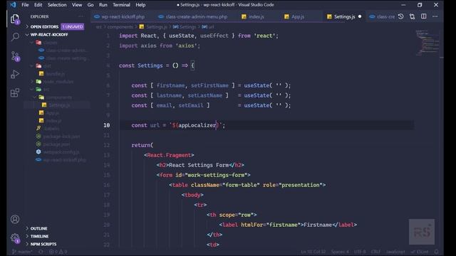The width and height of the screenshot is (456, 256).
Task: Click the master branch indicator in status bar
Action: tap(22, 252)
